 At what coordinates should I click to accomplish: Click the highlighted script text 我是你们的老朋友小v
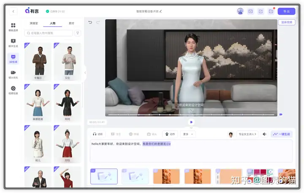tap(157, 144)
